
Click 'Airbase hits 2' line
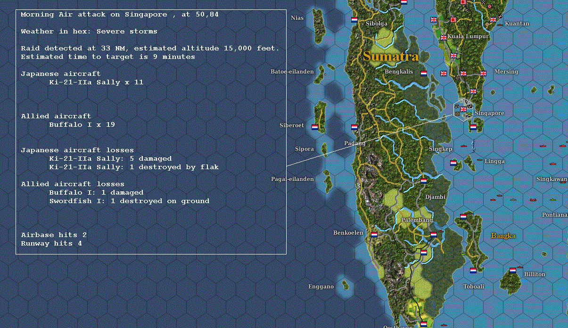[54, 235]
